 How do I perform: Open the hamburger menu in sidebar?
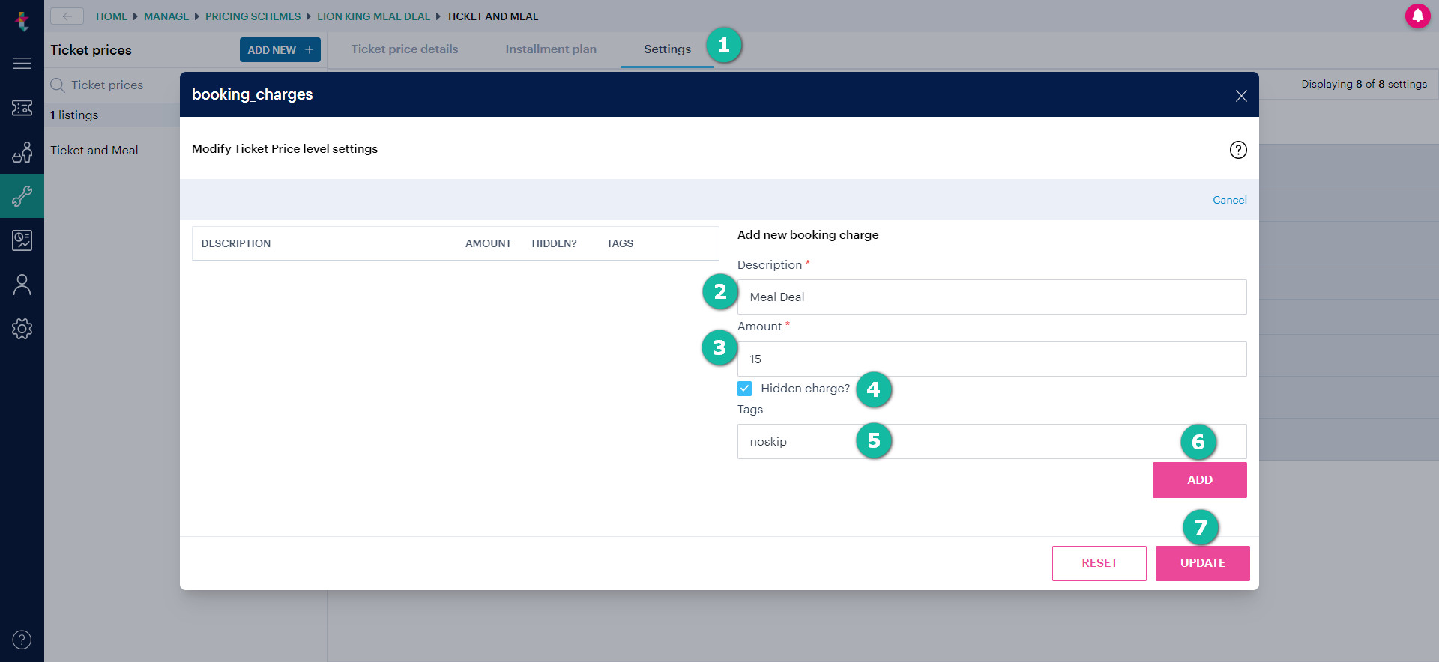pyautogui.click(x=22, y=64)
